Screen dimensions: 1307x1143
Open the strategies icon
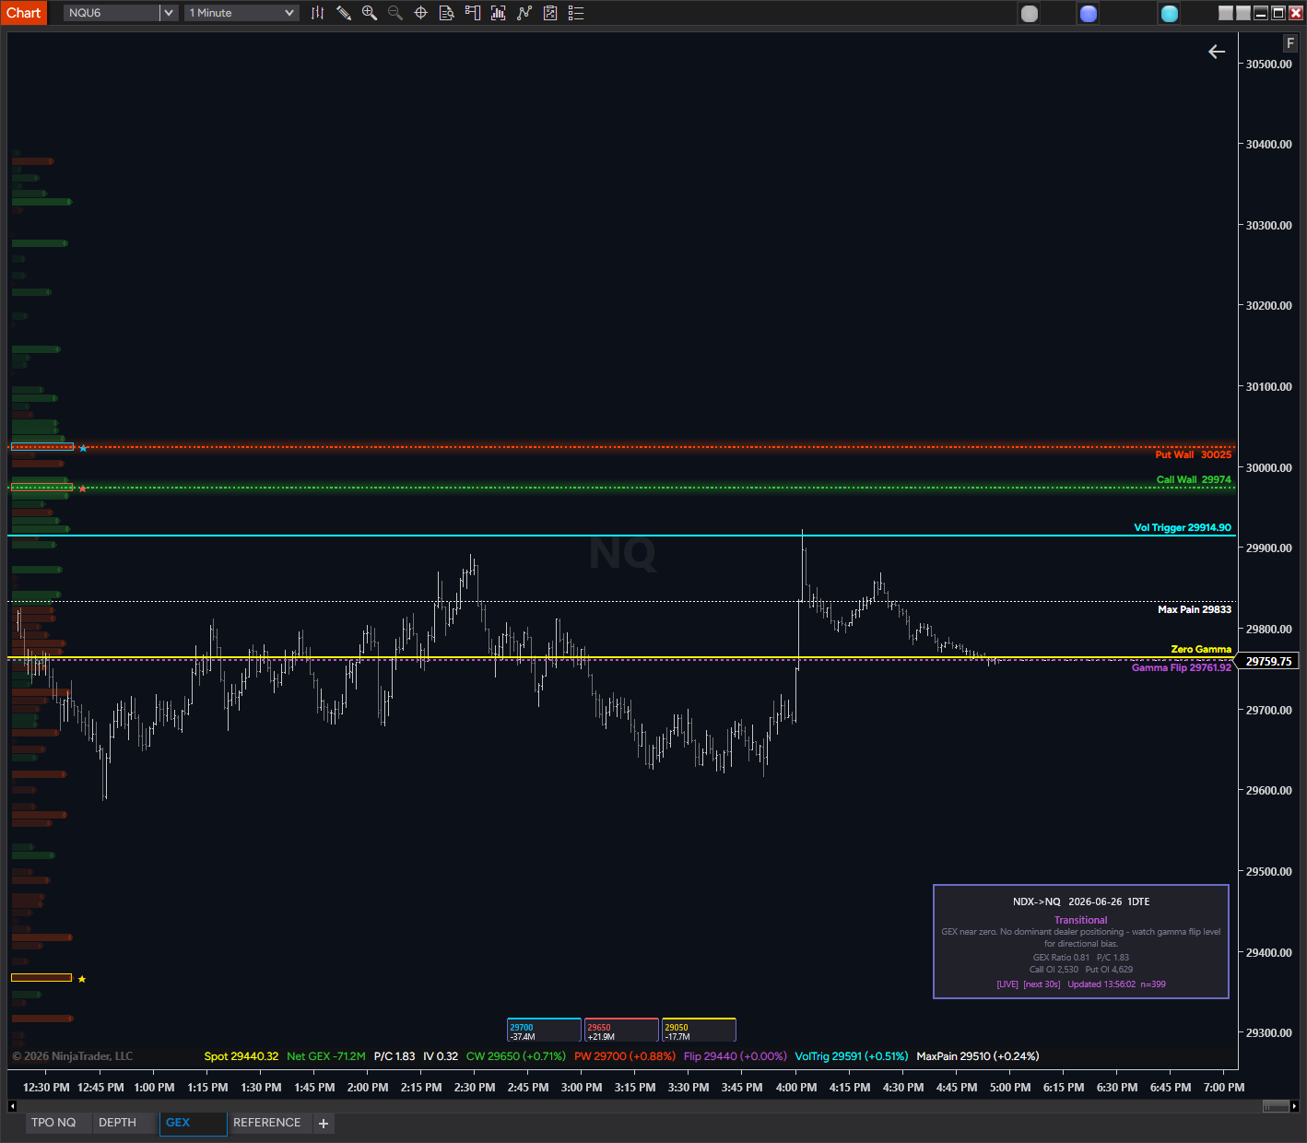[524, 13]
